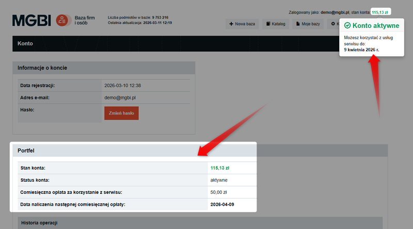
Task: Click the book icon on Katalog
Action: coord(268,24)
